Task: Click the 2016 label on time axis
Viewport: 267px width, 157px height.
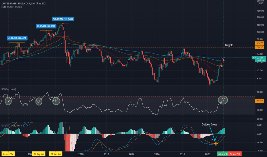Action: 157,154
